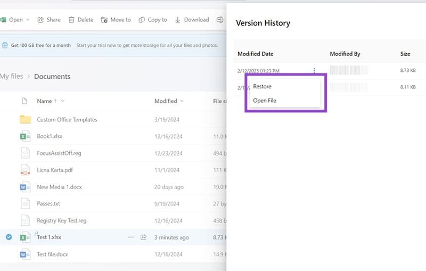Image resolution: width=426 pixels, height=271 pixels.
Task: Expand the Name column chevron
Action: 63,101
